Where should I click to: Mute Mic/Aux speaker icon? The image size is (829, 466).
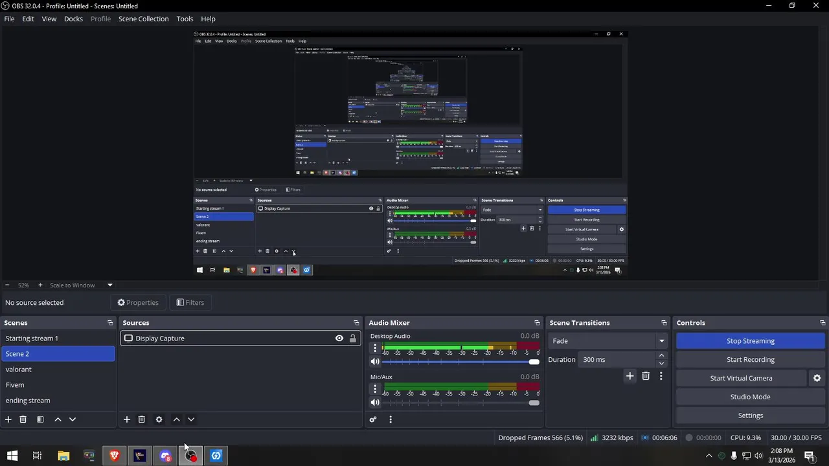click(375, 403)
